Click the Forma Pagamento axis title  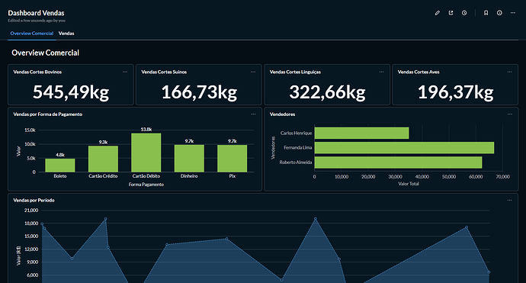click(146, 185)
